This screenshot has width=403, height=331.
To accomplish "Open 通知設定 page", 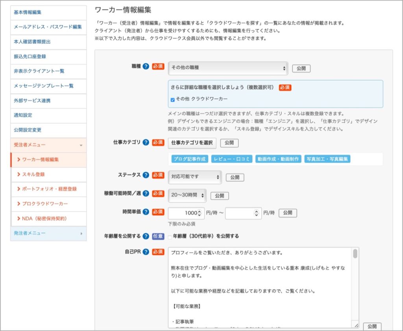I will 48,115.
